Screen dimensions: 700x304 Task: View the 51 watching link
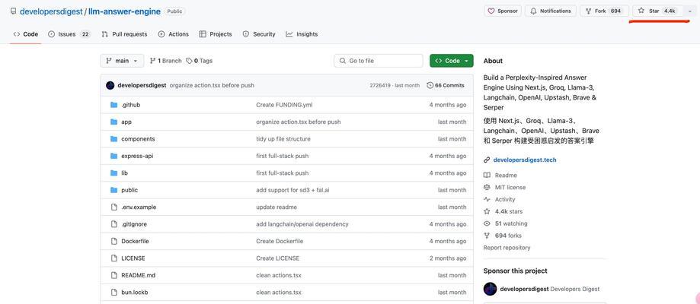tap(511, 223)
